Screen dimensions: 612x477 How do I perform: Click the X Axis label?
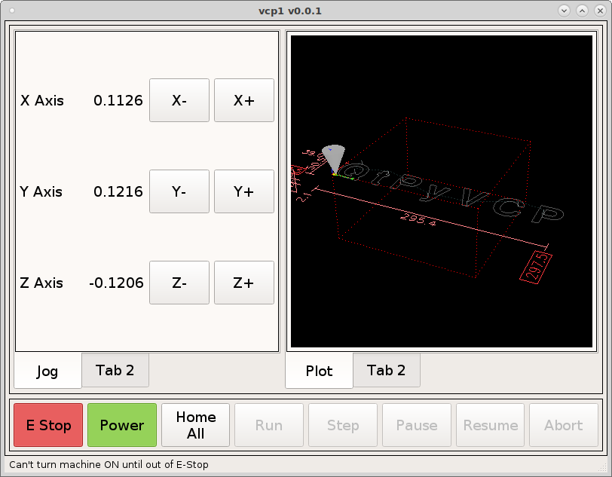[42, 100]
